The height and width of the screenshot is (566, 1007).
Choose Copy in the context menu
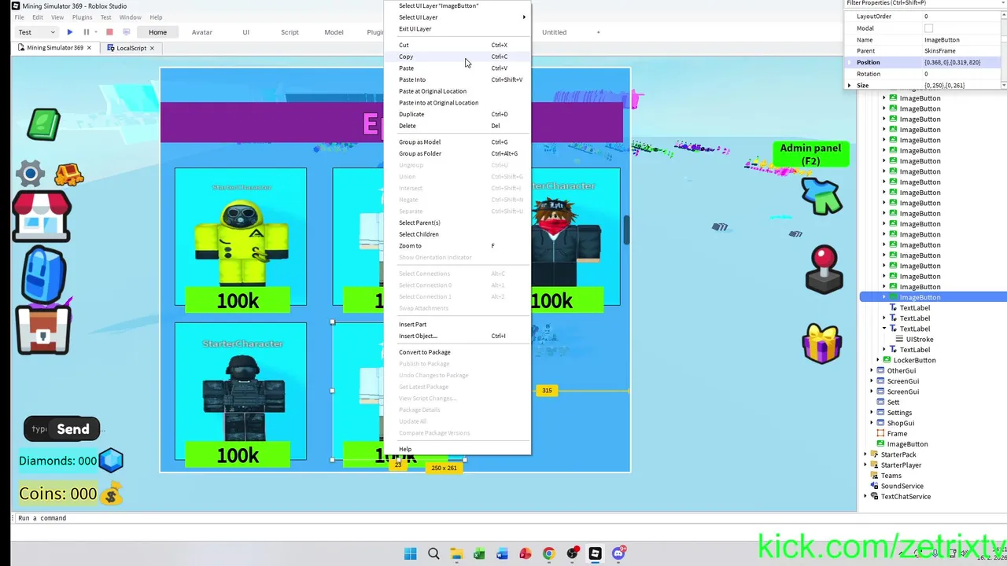pos(458,57)
